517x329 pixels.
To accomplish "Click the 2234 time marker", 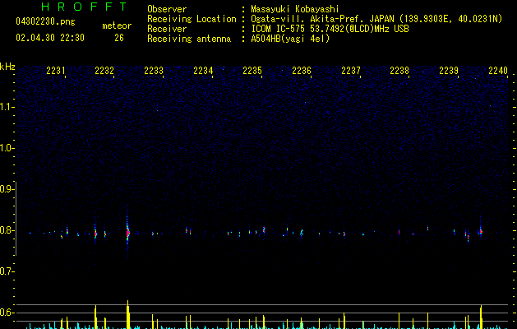I will [x=203, y=71].
